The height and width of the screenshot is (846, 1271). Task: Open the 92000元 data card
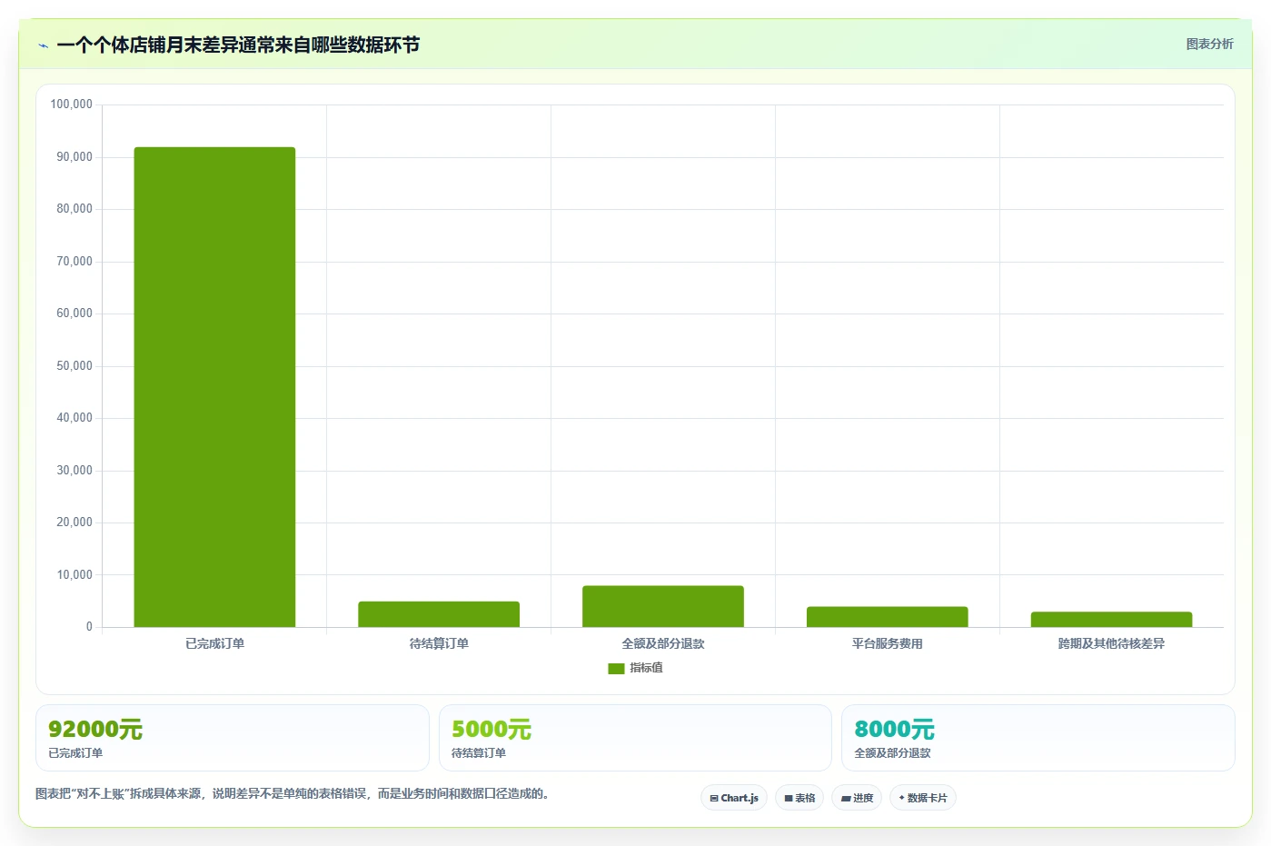point(233,738)
